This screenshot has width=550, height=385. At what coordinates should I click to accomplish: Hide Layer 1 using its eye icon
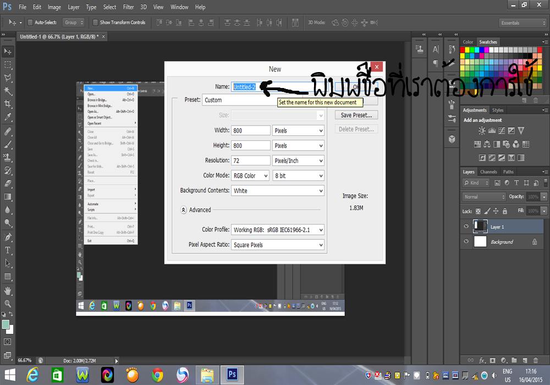click(x=466, y=227)
